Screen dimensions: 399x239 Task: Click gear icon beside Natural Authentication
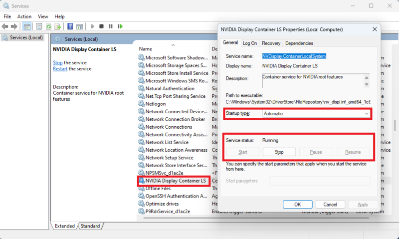coord(141,88)
